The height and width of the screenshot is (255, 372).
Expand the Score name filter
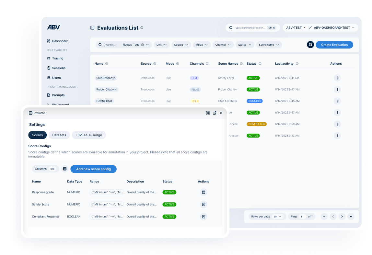(x=269, y=45)
